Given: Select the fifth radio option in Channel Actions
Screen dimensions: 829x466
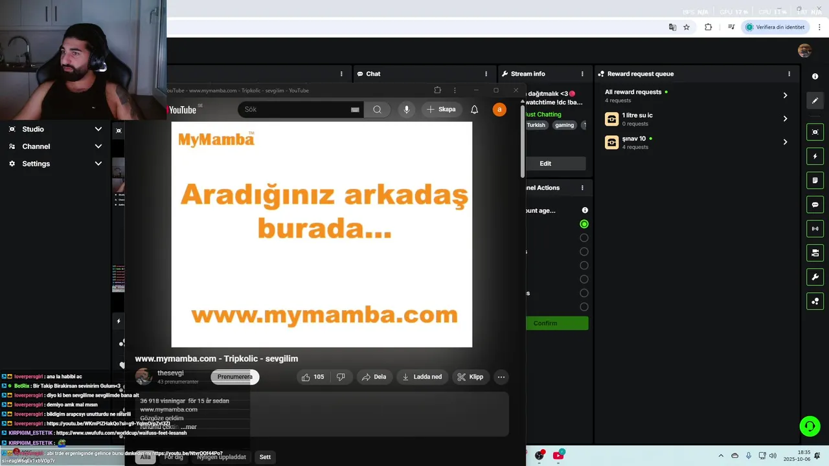Looking at the screenshot, I should tap(584, 280).
